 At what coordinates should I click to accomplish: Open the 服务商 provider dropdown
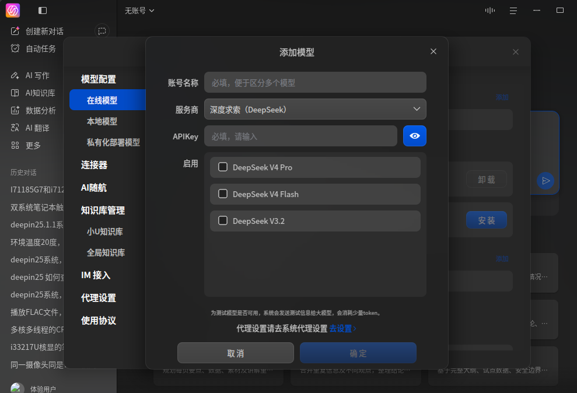pos(315,109)
